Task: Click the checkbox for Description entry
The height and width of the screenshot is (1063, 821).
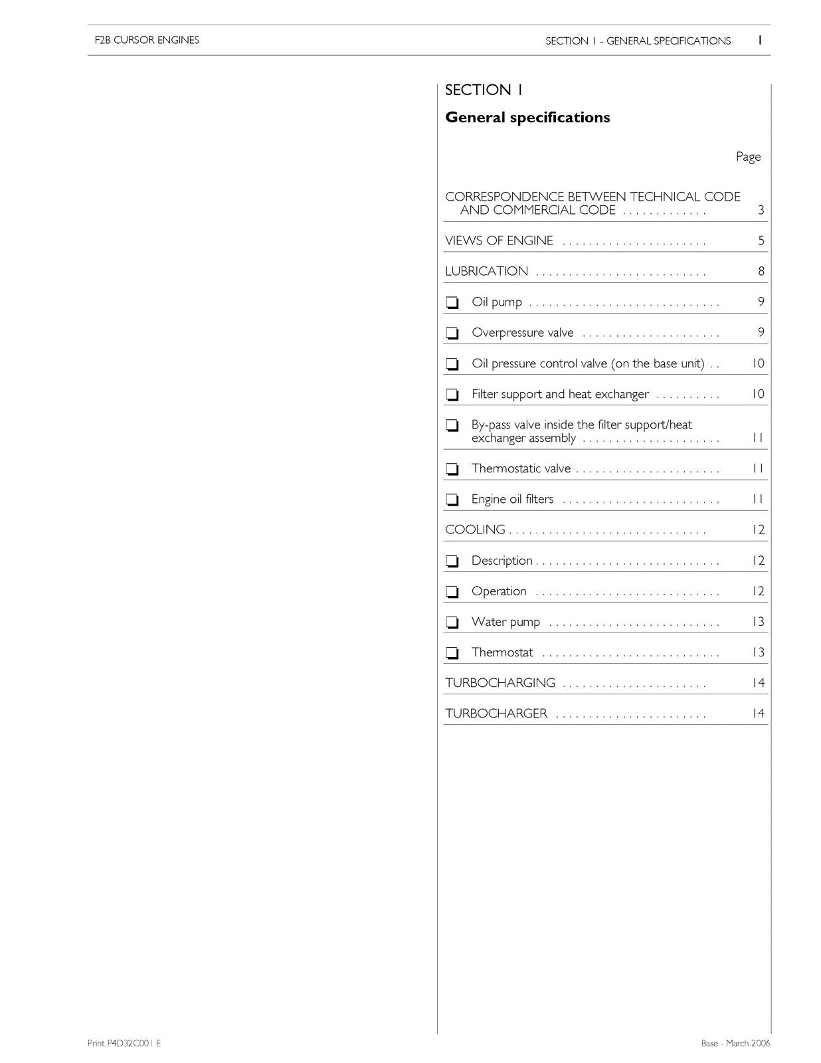Action: pos(452,562)
